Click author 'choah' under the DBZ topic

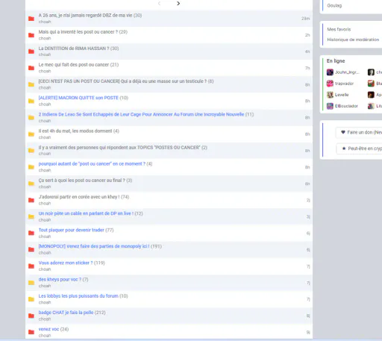point(45,22)
